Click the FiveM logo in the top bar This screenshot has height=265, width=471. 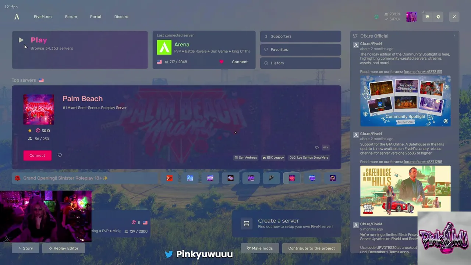coord(17,17)
